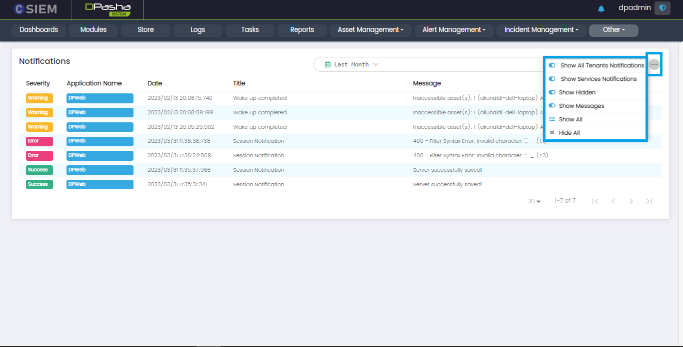Image resolution: width=683 pixels, height=347 pixels.
Task: Toggle Show Services Notifications switch
Action: pos(552,79)
